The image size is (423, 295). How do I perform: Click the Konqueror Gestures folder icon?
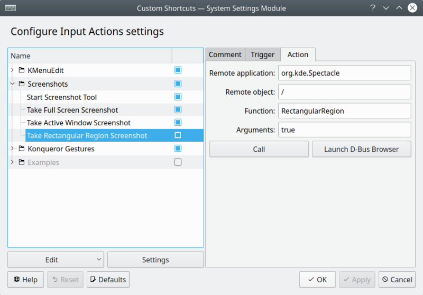(x=22, y=149)
